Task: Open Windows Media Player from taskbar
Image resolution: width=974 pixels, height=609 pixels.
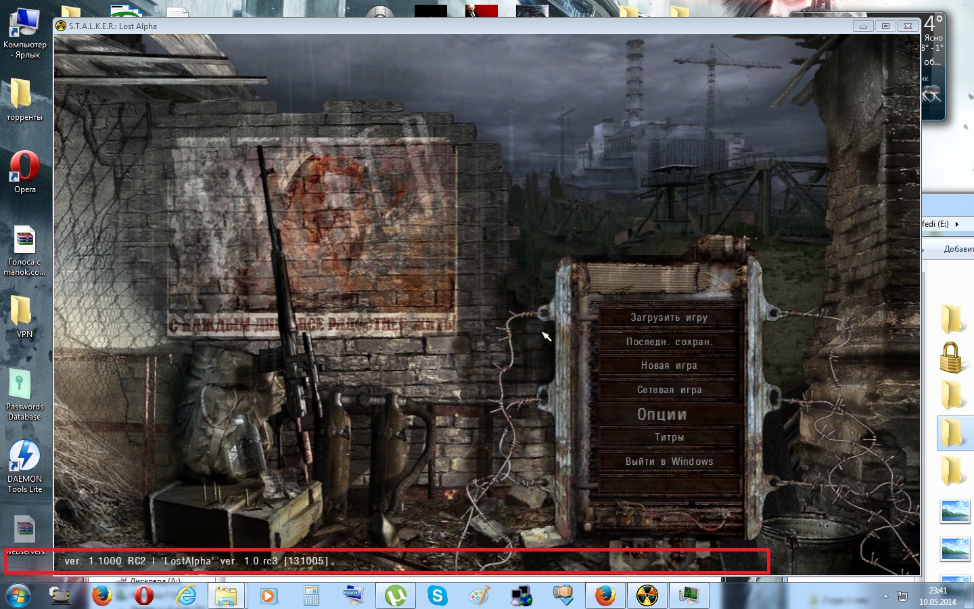Action: [x=269, y=595]
